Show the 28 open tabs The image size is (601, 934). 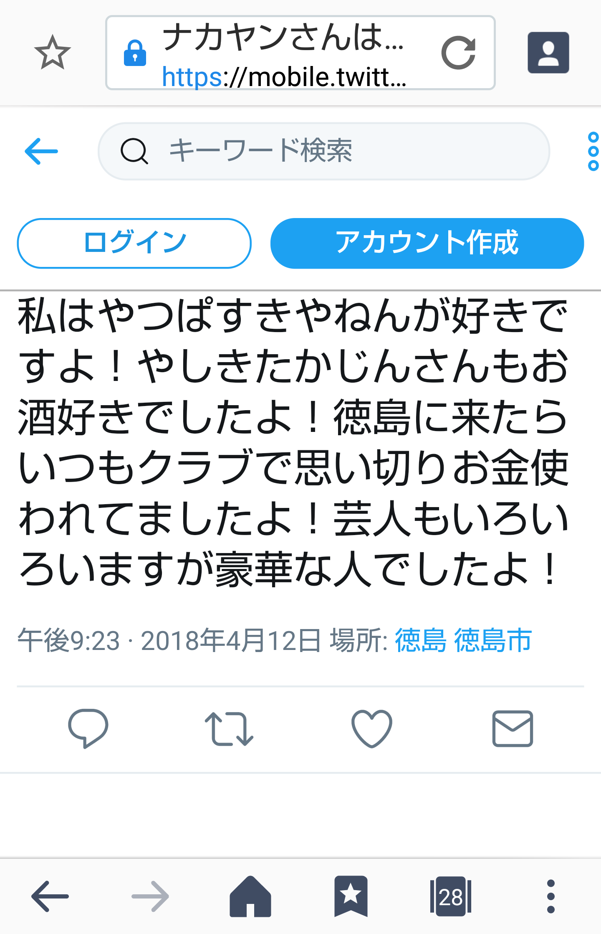click(451, 896)
